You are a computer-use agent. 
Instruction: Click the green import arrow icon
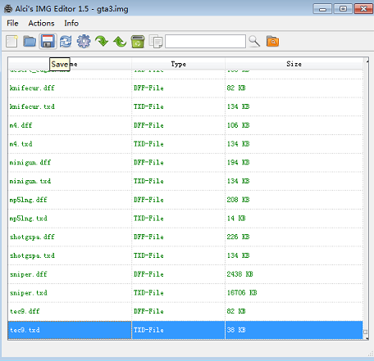coord(102,42)
